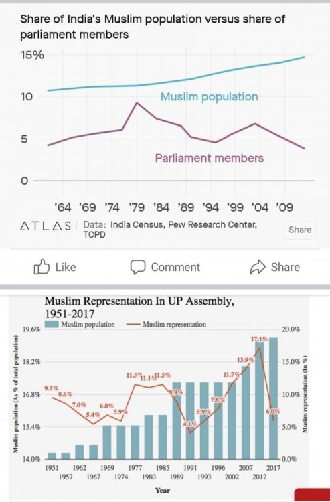
Task: Tap the speech bubble Comment icon
Action: [x=138, y=267]
